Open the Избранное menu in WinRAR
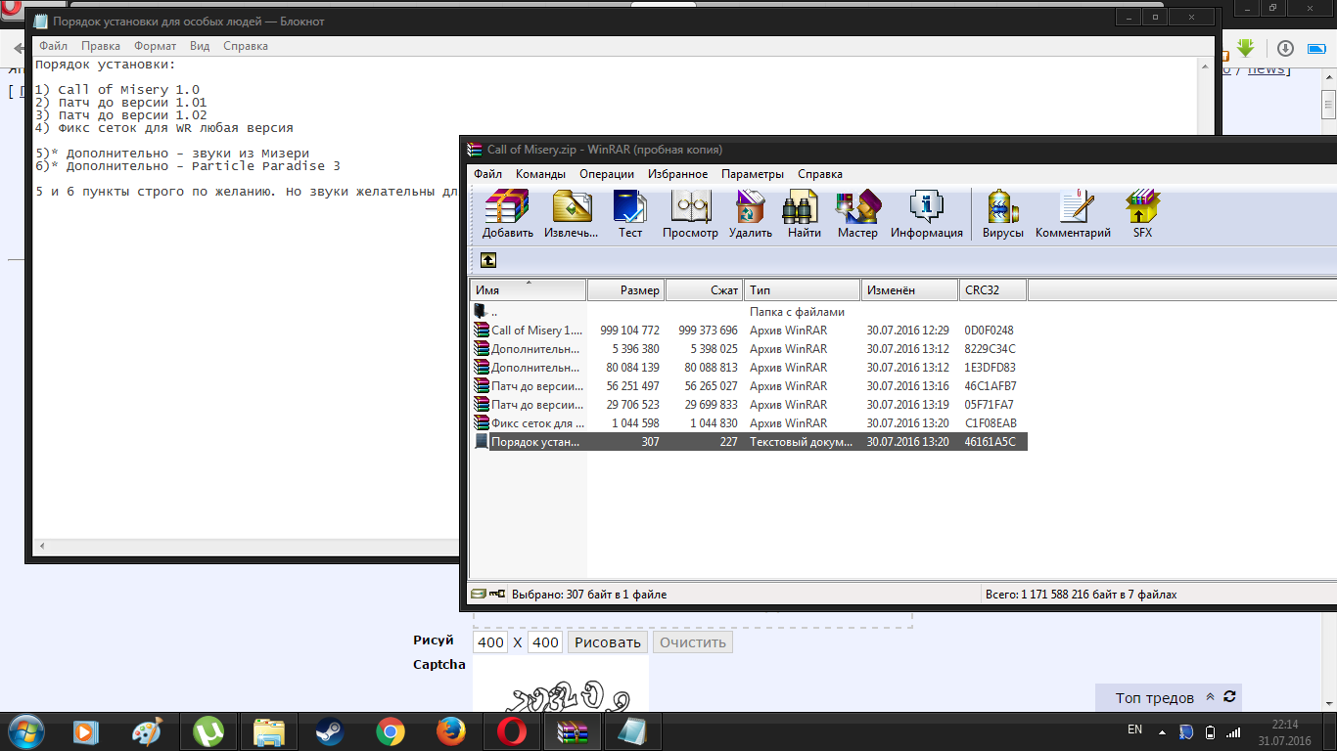Viewport: 1337px width, 751px height. (x=677, y=174)
